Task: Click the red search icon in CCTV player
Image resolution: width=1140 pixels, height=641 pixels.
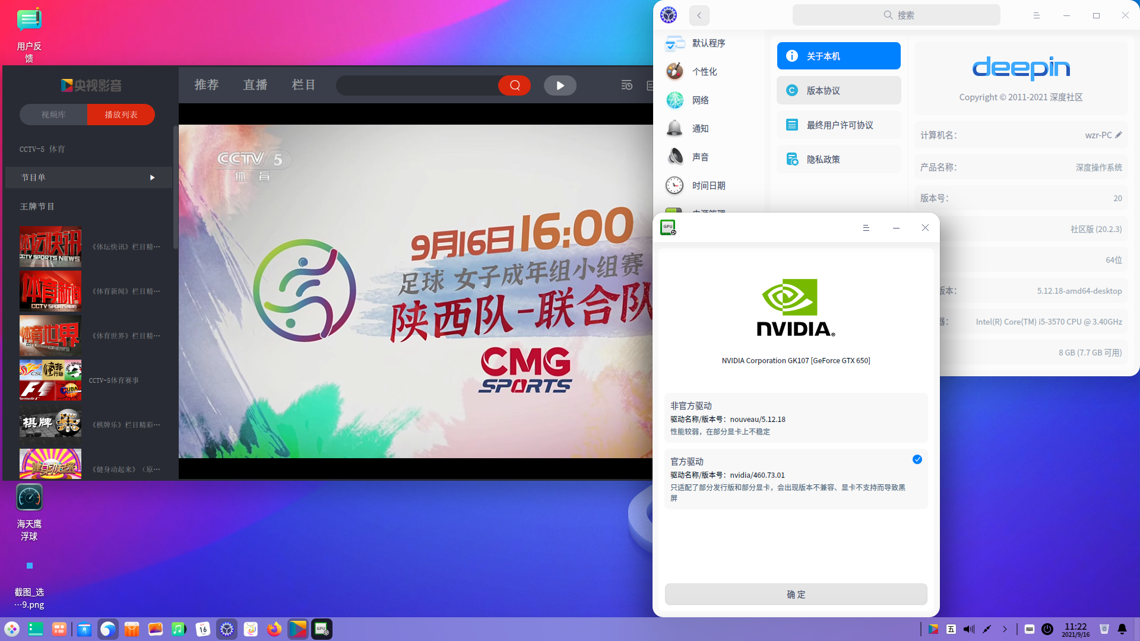Action: (x=514, y=85)
